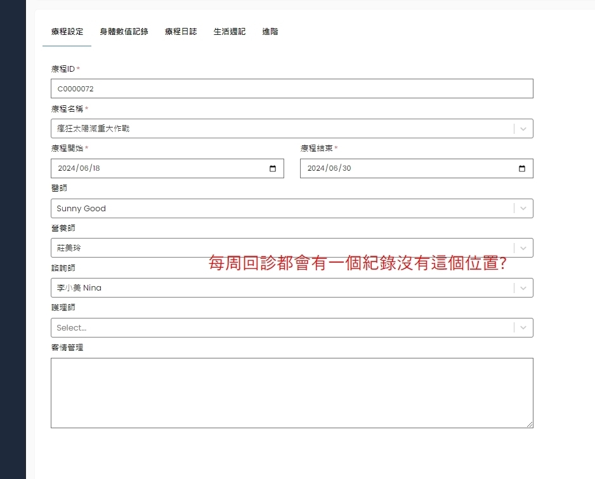The width and height of the screenshot is (595, 479).
Task: Open the calendar picker for 療程結束
Action: coord(522,169)
